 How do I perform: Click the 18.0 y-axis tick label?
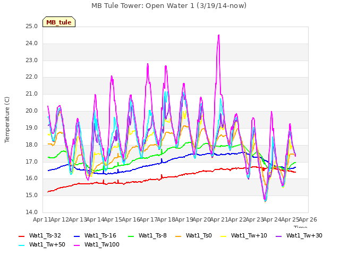(32, 144)
